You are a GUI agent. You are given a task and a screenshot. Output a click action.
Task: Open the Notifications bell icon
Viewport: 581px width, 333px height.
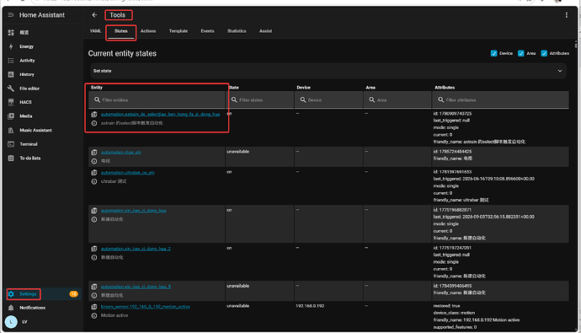pos(11,308)
